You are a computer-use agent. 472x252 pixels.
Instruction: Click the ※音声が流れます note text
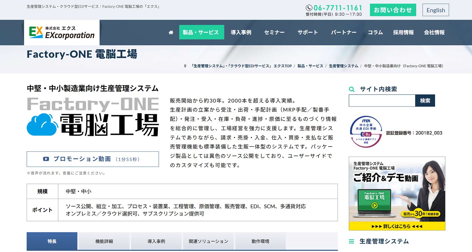pyautogui.click(x=66, y=173)
